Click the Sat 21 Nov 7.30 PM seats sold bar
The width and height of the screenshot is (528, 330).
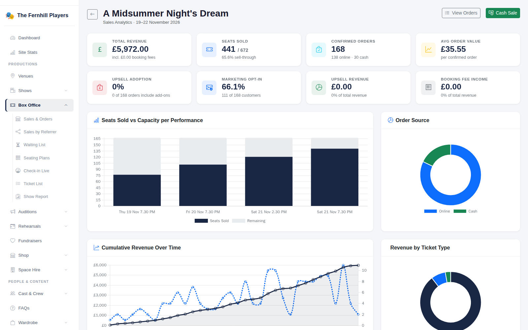[335, 177]
